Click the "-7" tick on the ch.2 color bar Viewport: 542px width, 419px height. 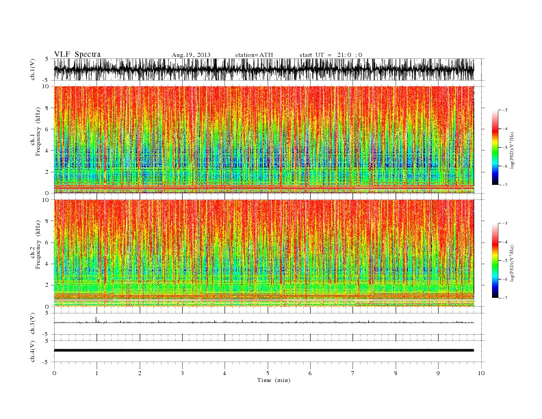(x=504, y=298)
